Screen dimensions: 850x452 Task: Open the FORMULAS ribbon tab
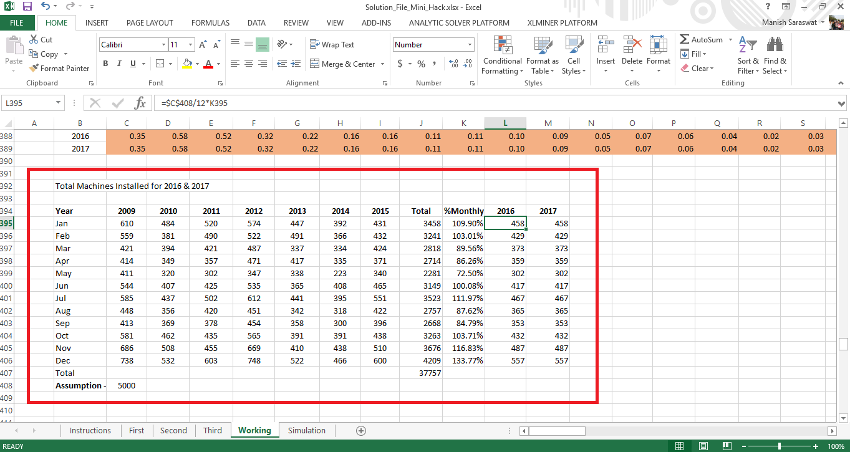(x=210, y=23)
